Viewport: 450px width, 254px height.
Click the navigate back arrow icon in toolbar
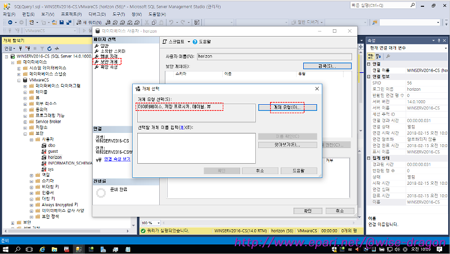point(10,23)
